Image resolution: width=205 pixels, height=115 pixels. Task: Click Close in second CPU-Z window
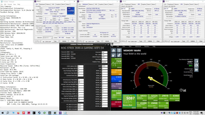[115, 41]
